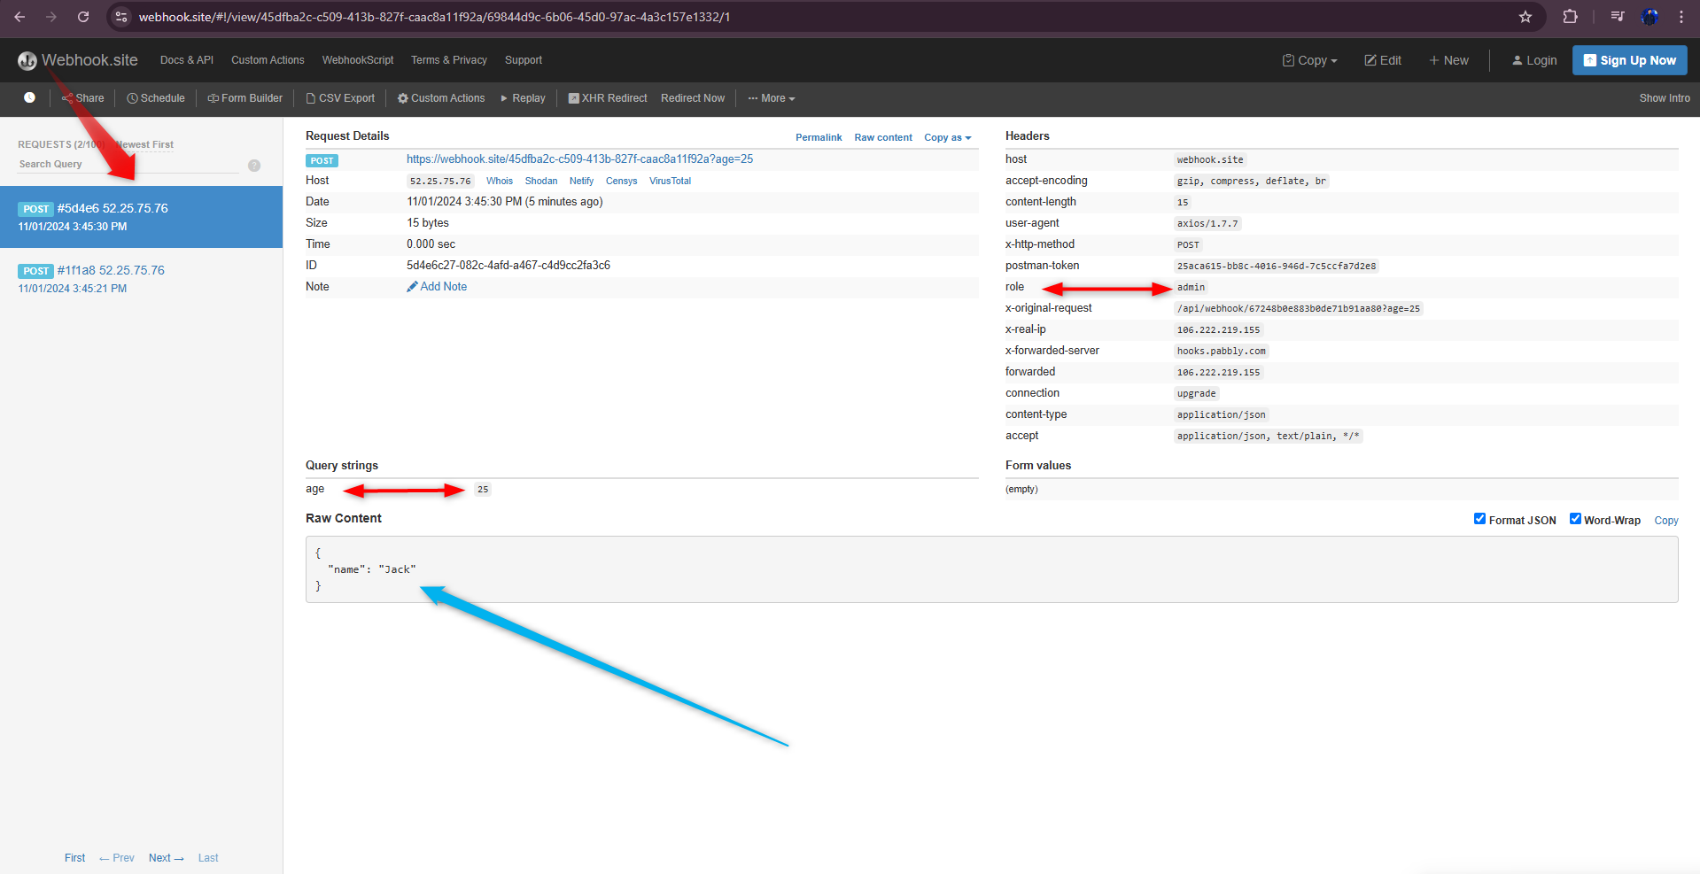Screen dimensions: 1700x874
Task: Click the Shodan lookup link
Action: (x=541, y=181)
